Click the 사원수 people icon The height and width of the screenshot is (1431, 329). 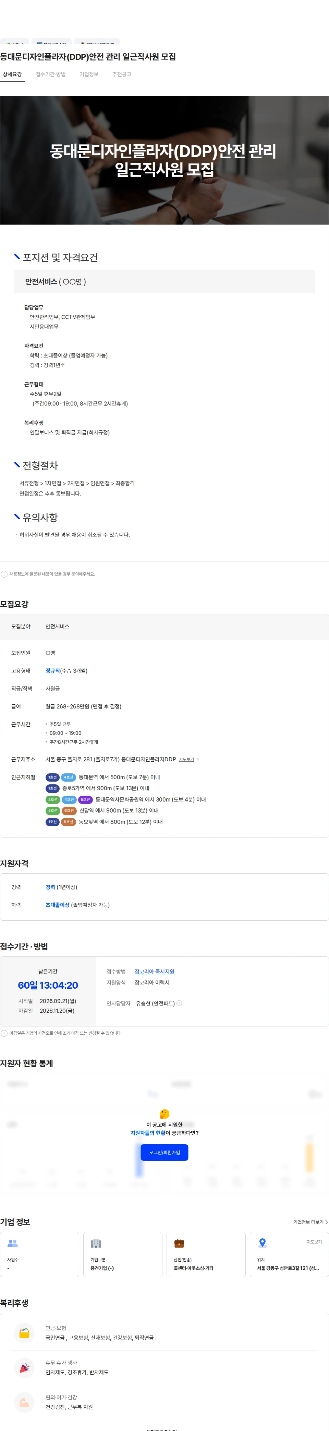pos(13,1243)
